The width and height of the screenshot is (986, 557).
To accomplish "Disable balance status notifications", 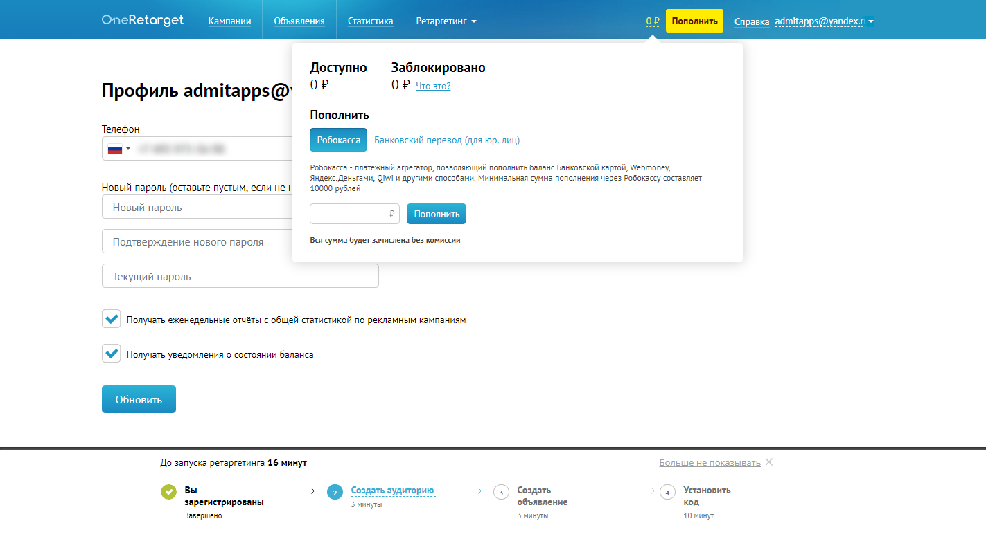I will [111, 353].
